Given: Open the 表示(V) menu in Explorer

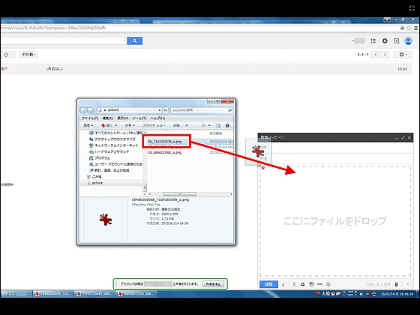Looking at the screenshot, I should click(x=123, y=118).
